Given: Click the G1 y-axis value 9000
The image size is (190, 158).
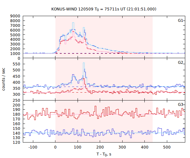Looking at the screenshot, I should pos(15,16).
